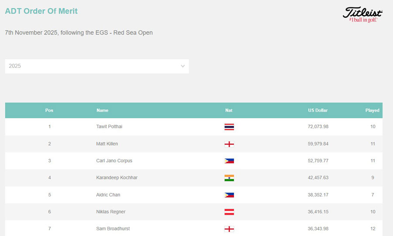Click the ADT Order Of Merit heading
Image resolution: width=393 pixels, height=236 pixels.
tap(41, 11)
